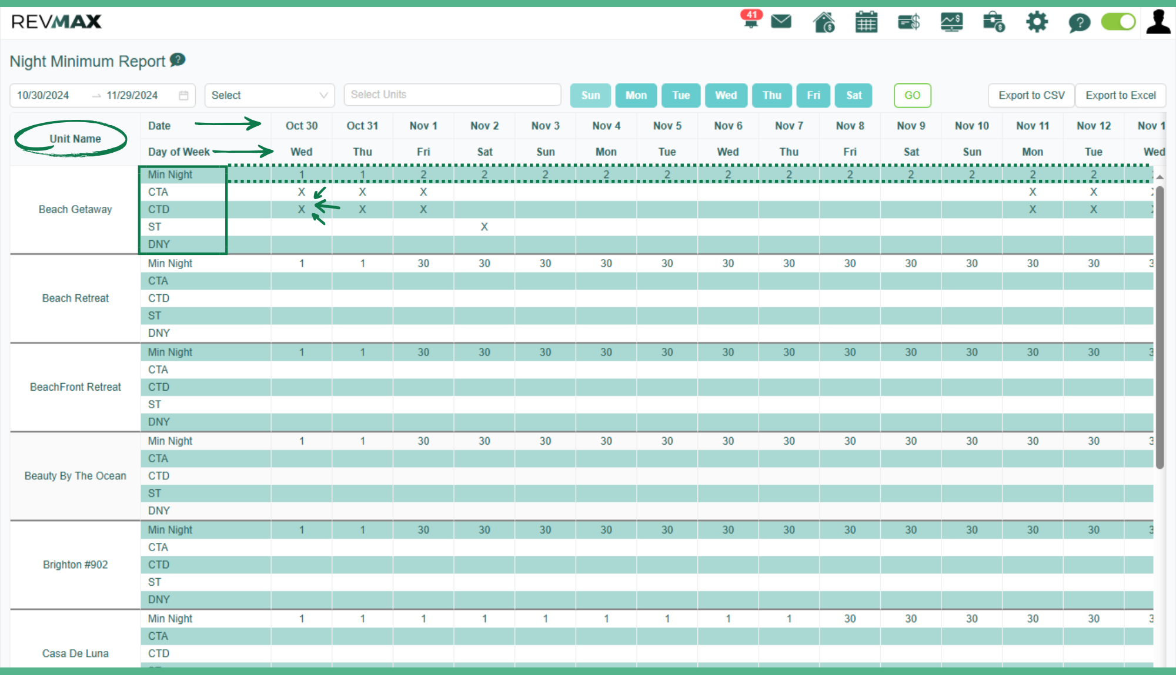Screen dimensions: 1176x675
Task: Click the credit card dollar icon
Action: click(908, 22)
